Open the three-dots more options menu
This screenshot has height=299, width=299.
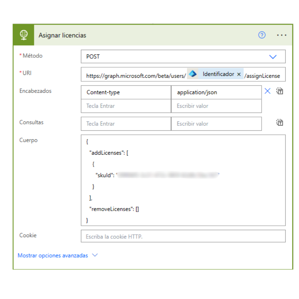tap(282, 35)
